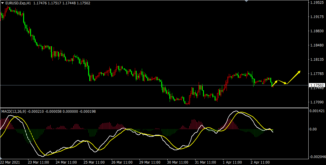Select the short yellow downward arrow

282,82
